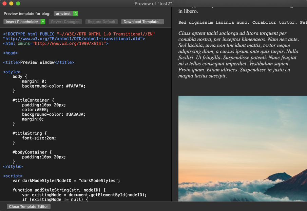This screenshot has height=211, width=307.
Task: Click the Preview Window title tag text
Action: click(x=37, y=62)
